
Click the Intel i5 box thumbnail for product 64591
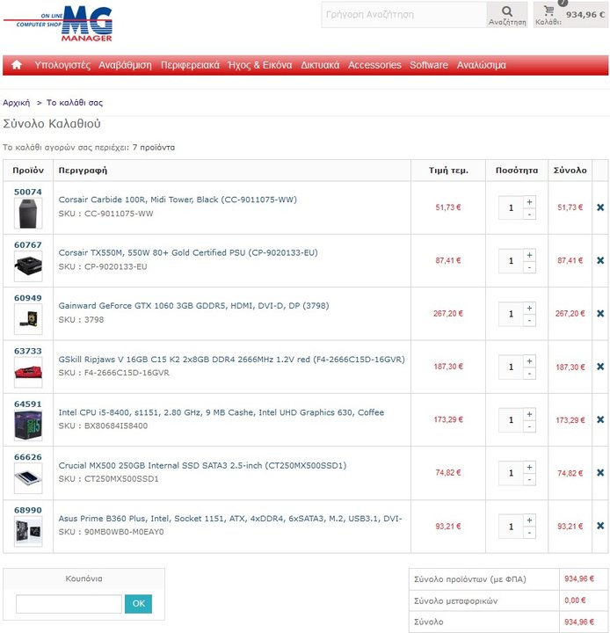click(28, 426)
